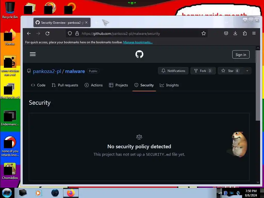264x198 pixels.
Task: Click the dark globe taskbar icon
Action: [55, 193]
